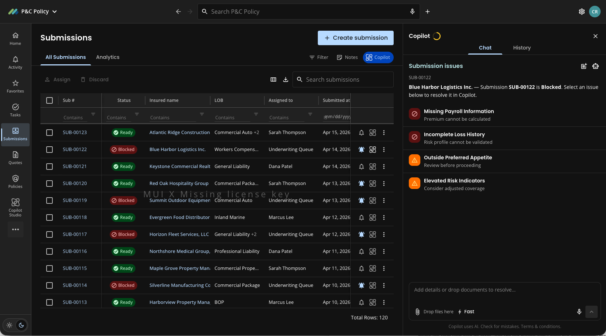The height and width of the screenshot is (336, 606).
Task: Click the Create submission button
Action: [x=356, y=38]
